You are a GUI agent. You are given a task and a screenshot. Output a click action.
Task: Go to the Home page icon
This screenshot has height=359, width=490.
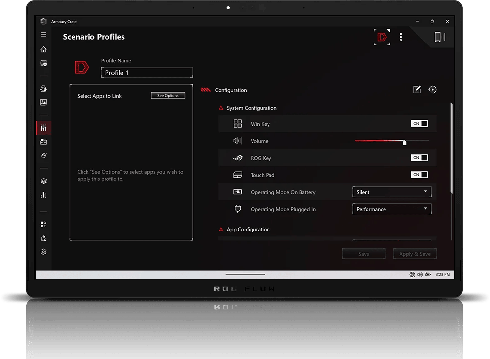43,49
